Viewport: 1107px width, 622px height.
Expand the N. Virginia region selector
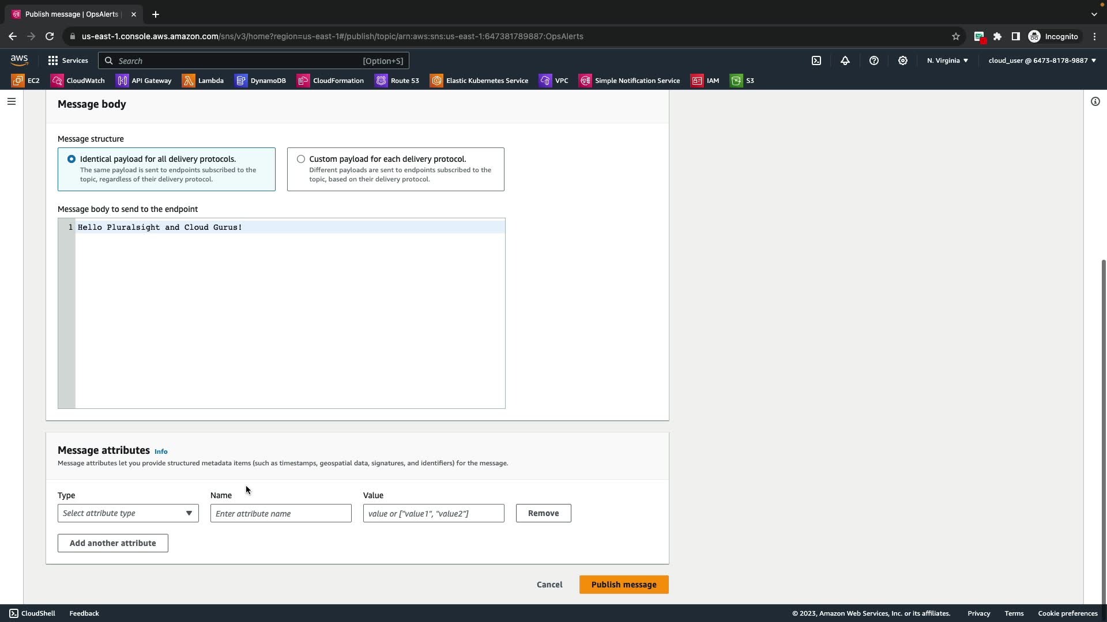(x=947, y=60)
